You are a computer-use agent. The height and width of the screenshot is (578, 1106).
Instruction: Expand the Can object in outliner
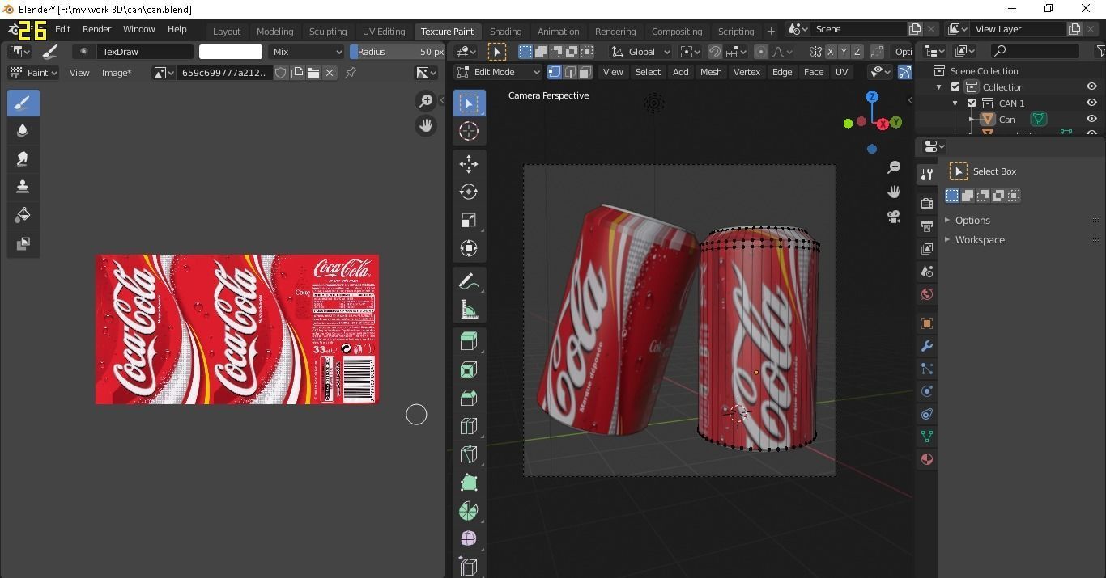point(972,120)
